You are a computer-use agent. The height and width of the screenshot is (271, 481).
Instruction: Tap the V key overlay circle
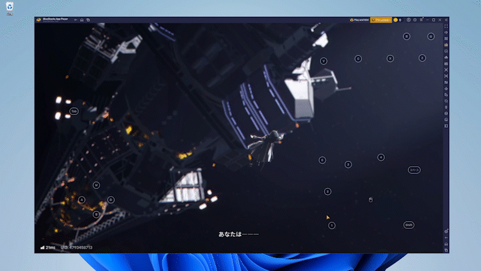(x=323, y=61)
